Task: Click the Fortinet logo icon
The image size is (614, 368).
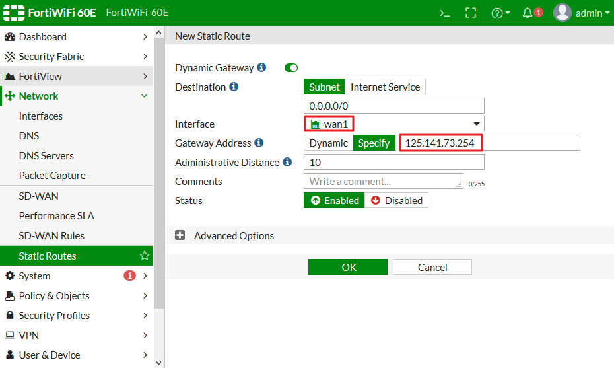Action: click(14, 13)
